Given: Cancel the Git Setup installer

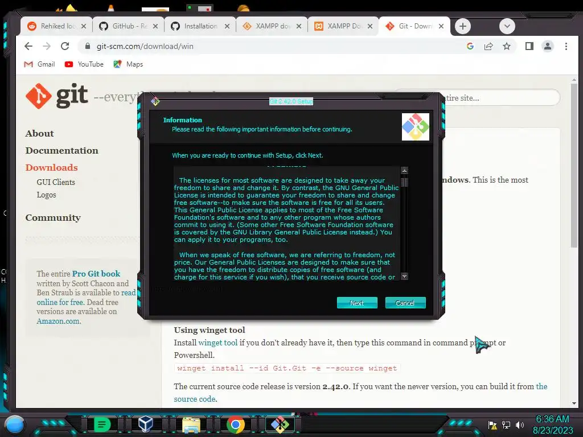Looking at the screenshot, I should pyautogui.click(x=405, y=303).
